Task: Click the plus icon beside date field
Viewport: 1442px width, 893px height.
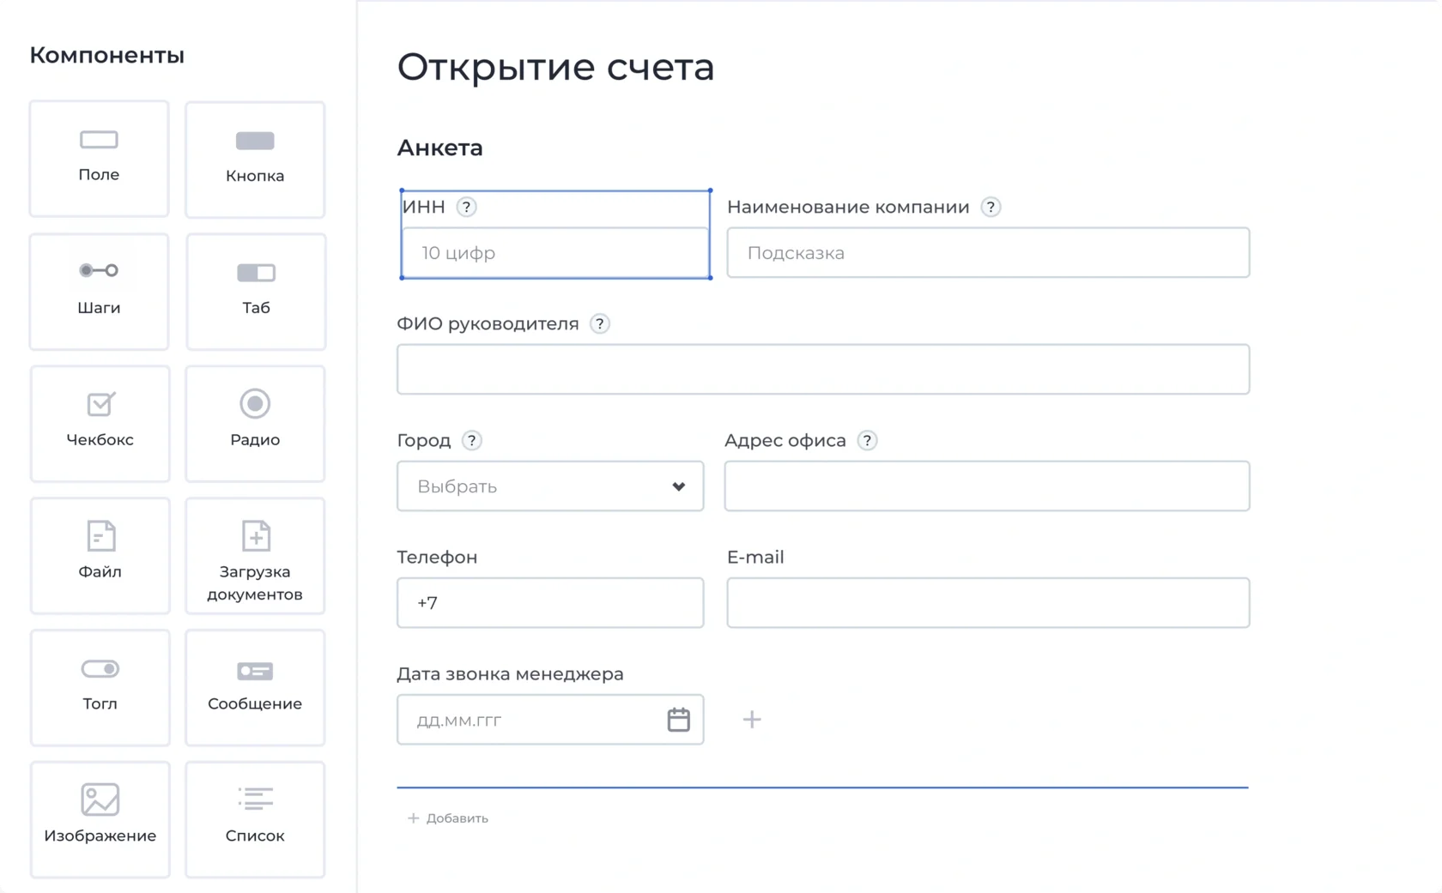Action: point(752,719)
